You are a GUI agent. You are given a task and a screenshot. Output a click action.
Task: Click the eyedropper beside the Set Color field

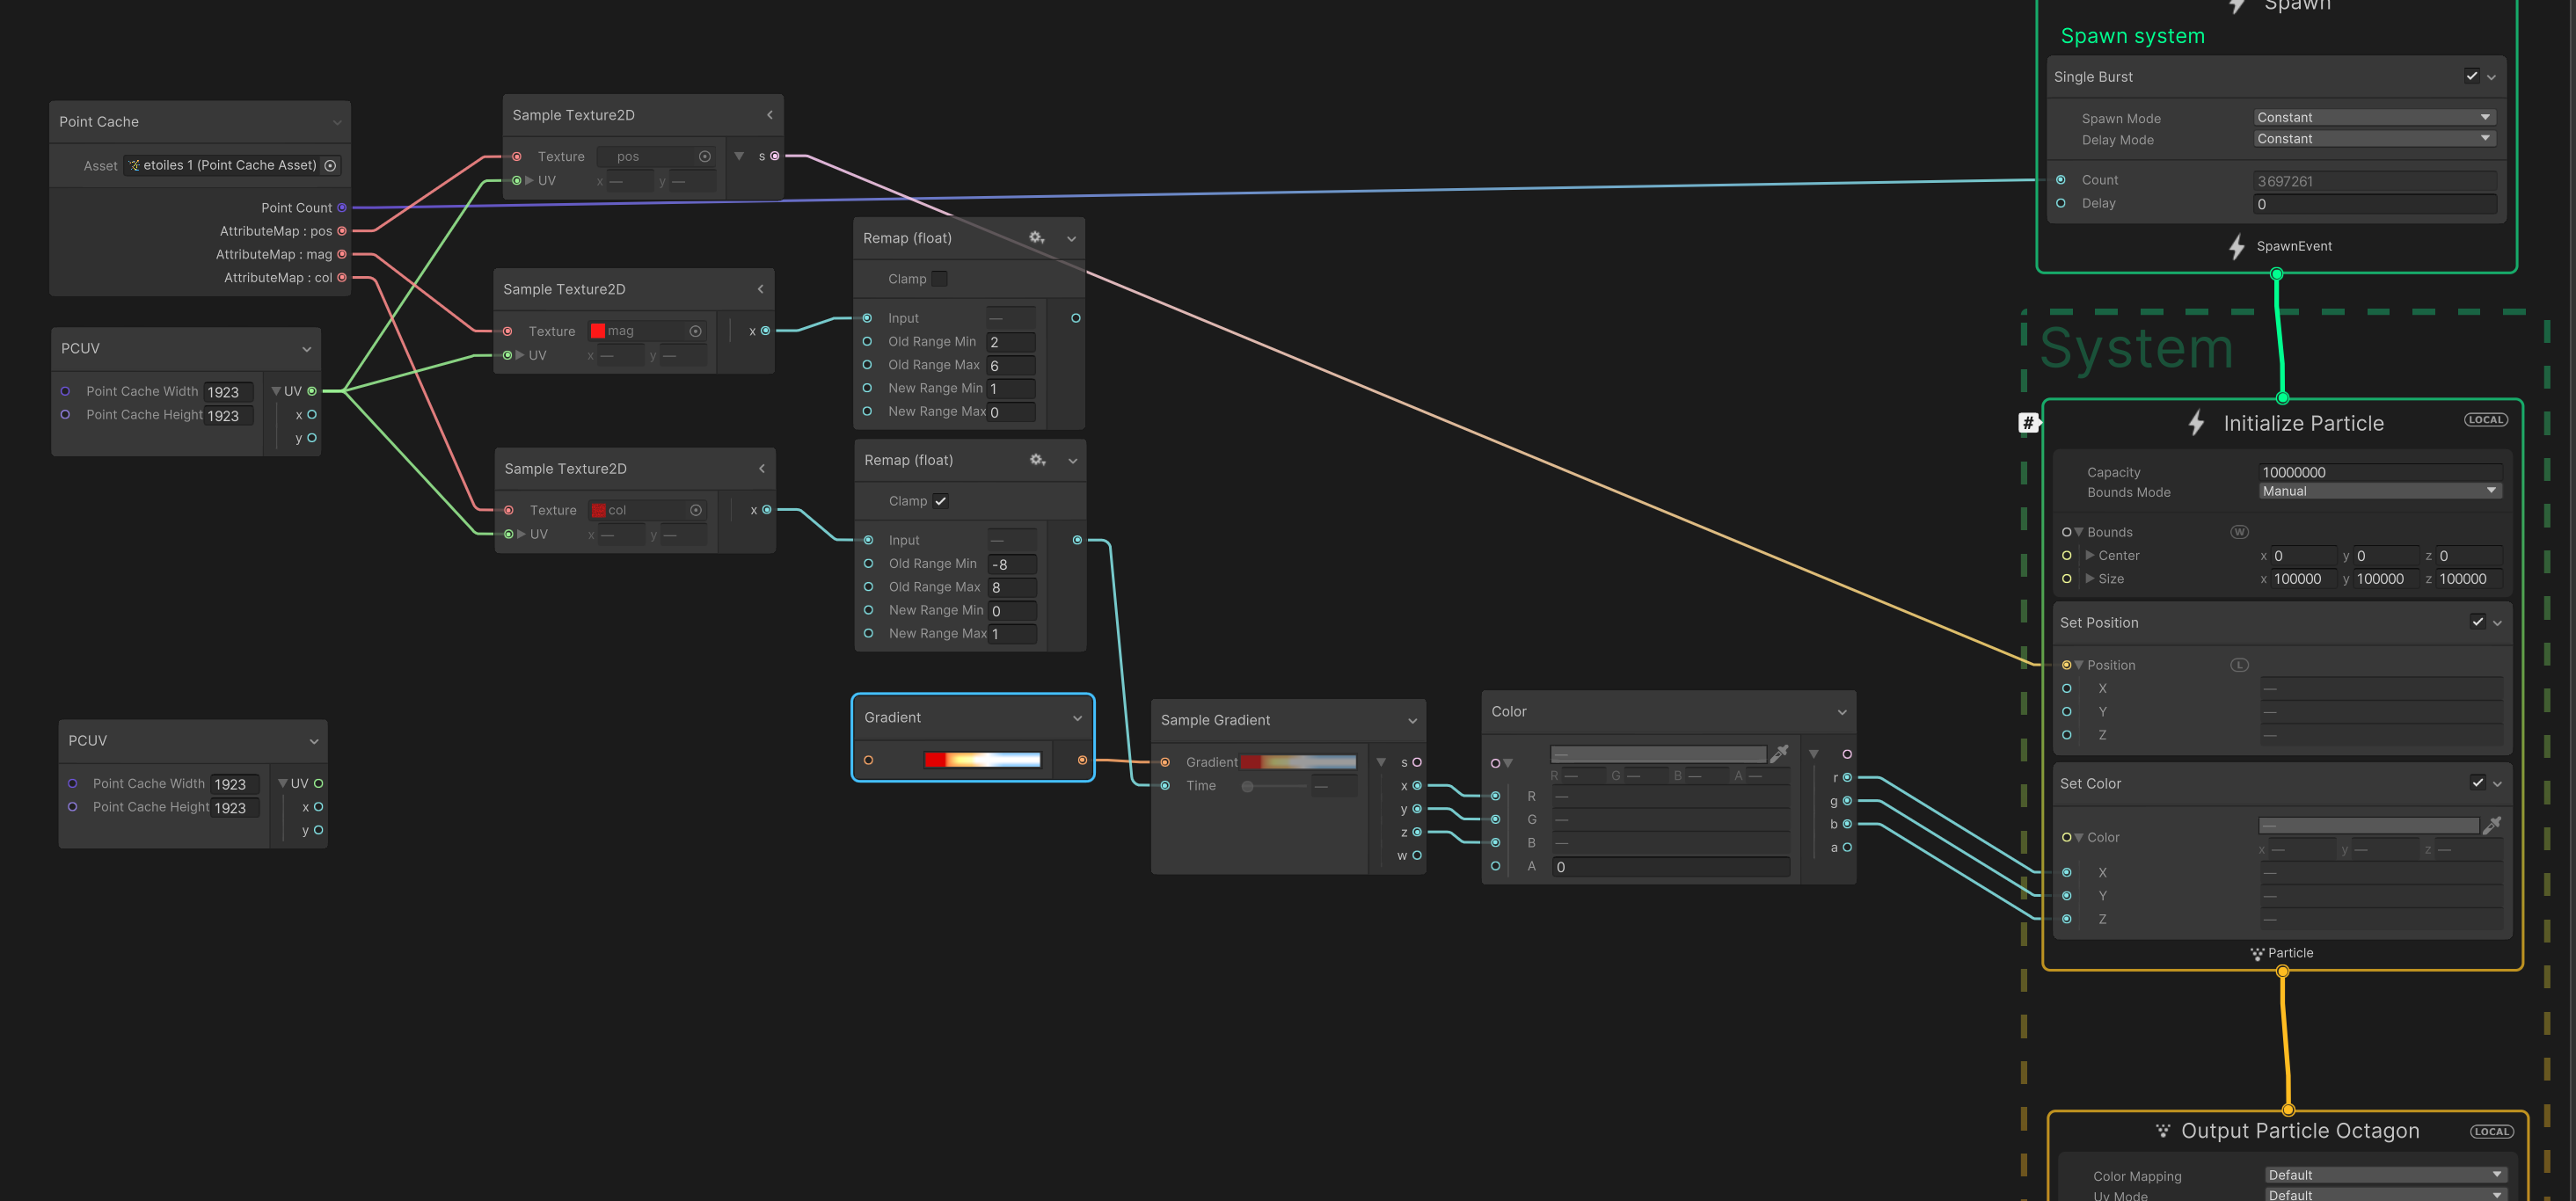pyautogui.click(x=2494, y=824)
